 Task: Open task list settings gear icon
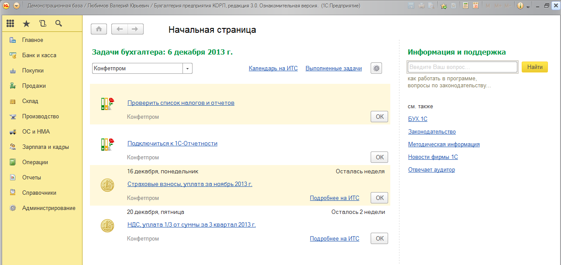[x=376, y=68]
